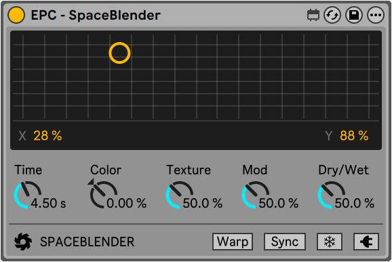Click the SPACEBLENDER label text
The image size is (392, 262).
point(87,242)
